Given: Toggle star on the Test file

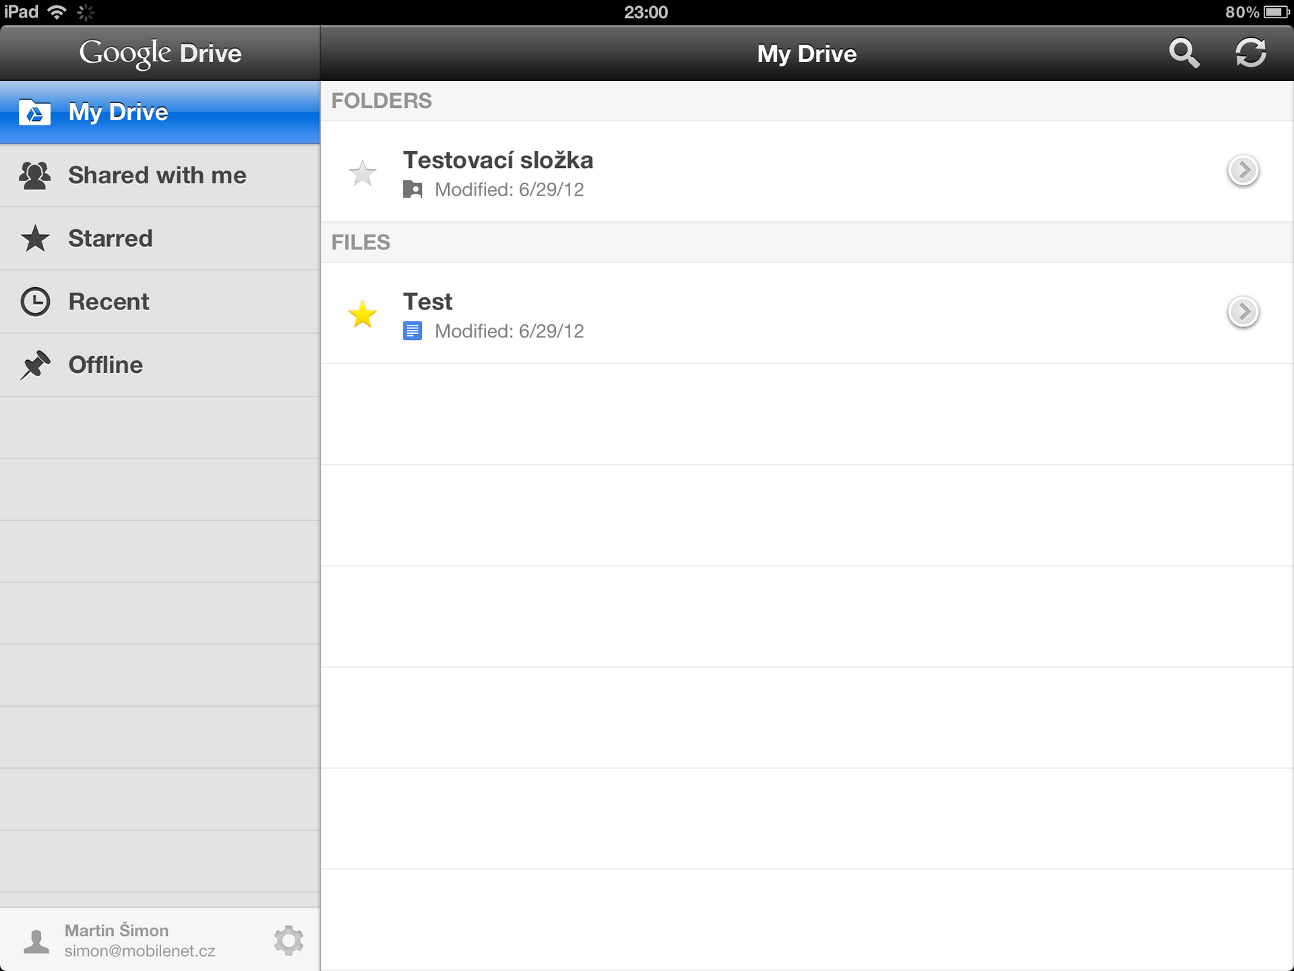Looking at the screenshot, I should tap(363, 314).
